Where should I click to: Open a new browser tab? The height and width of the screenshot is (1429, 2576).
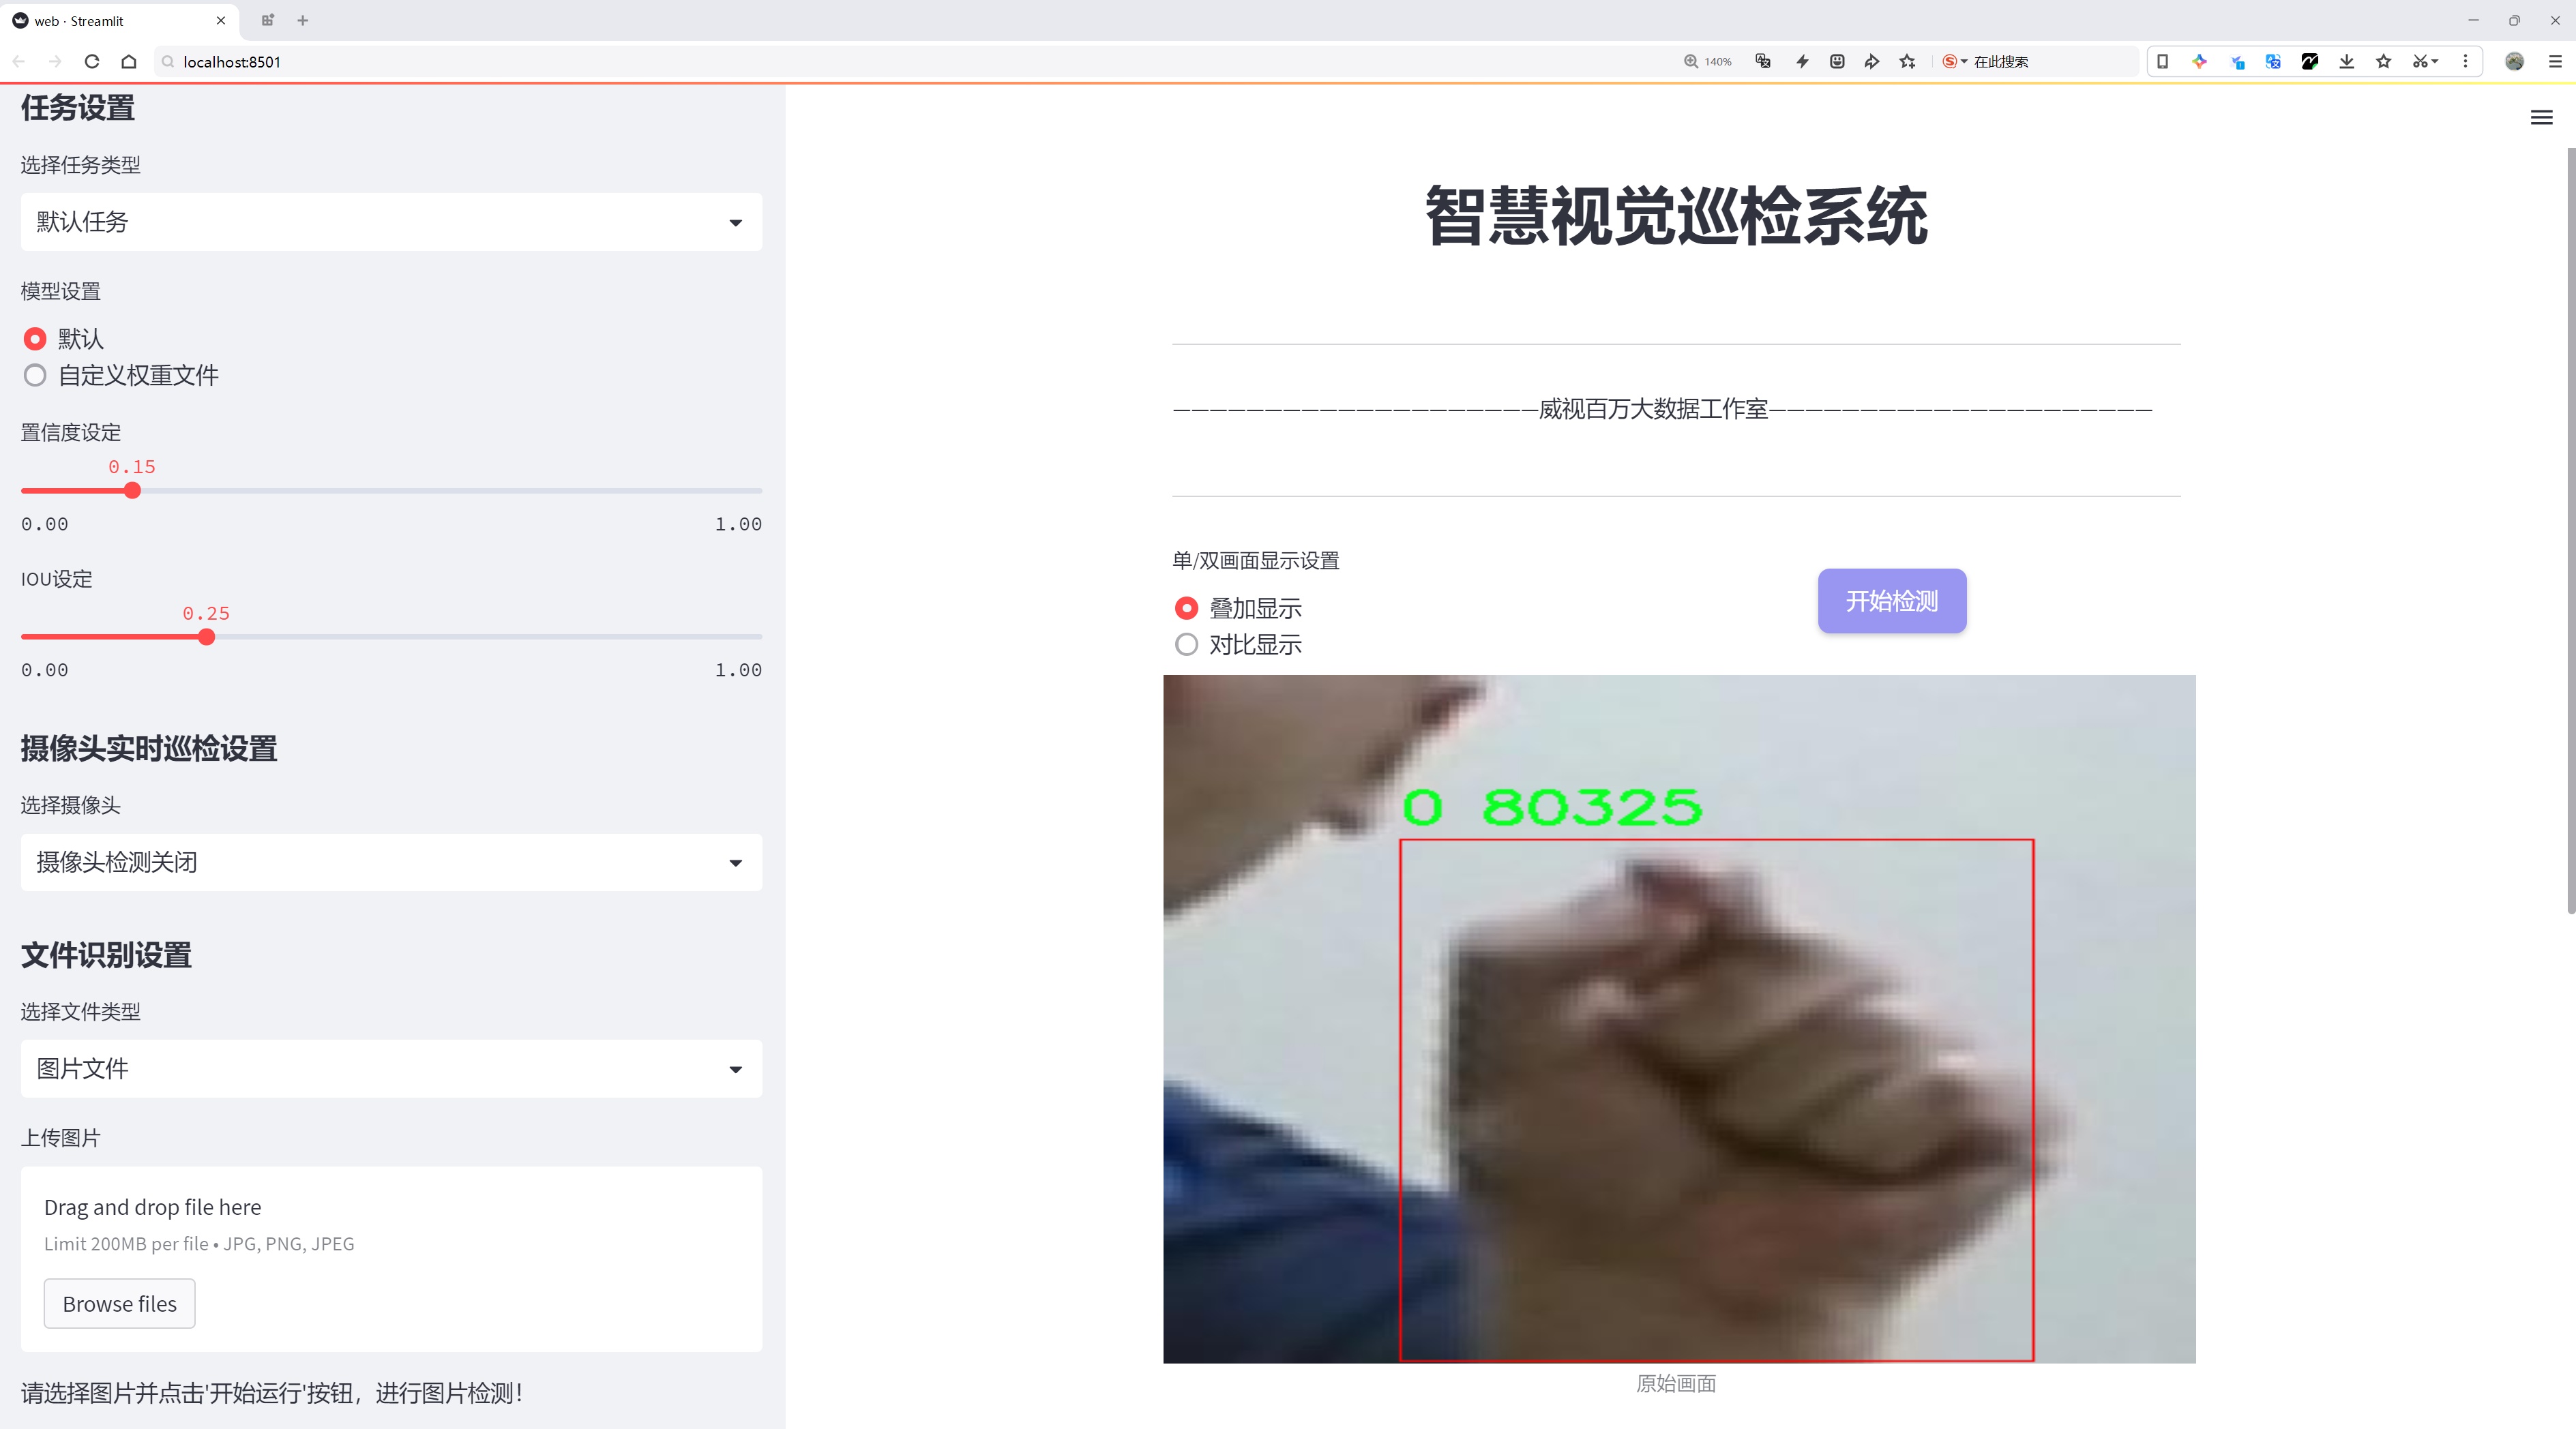[303, 20]
